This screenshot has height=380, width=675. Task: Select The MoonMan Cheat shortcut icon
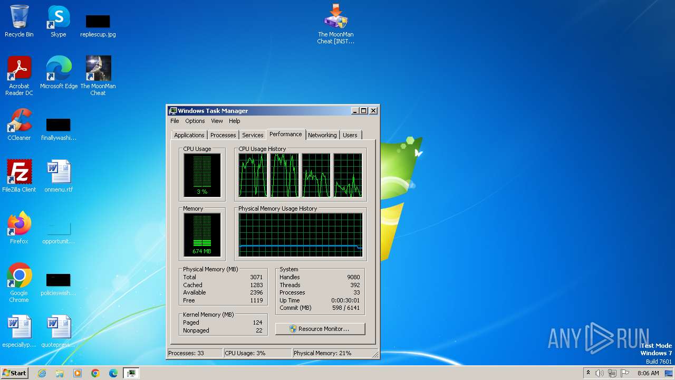pyautogui.click(x=98, y=75)
